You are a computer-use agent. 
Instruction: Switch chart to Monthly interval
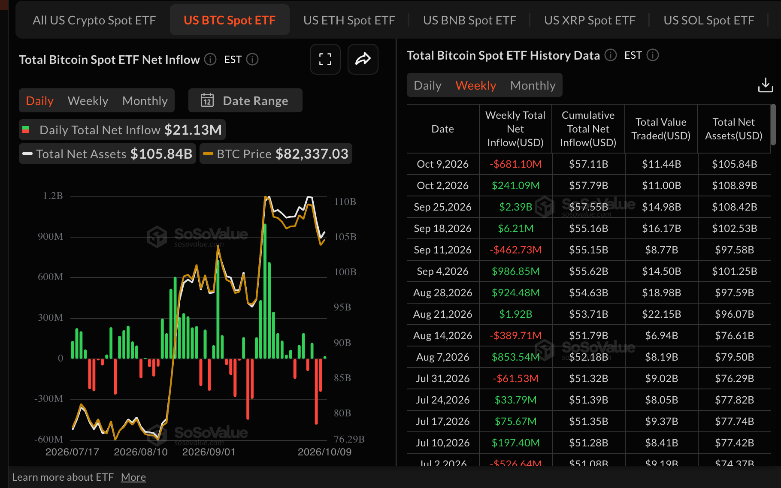click(145, 101)
